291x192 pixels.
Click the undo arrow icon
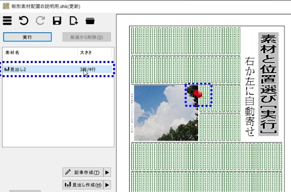tap(24, 21)
